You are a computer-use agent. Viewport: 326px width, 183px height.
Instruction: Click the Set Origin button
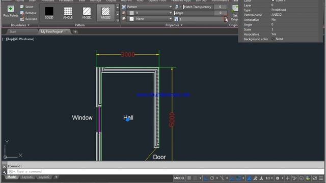point(235,13)
